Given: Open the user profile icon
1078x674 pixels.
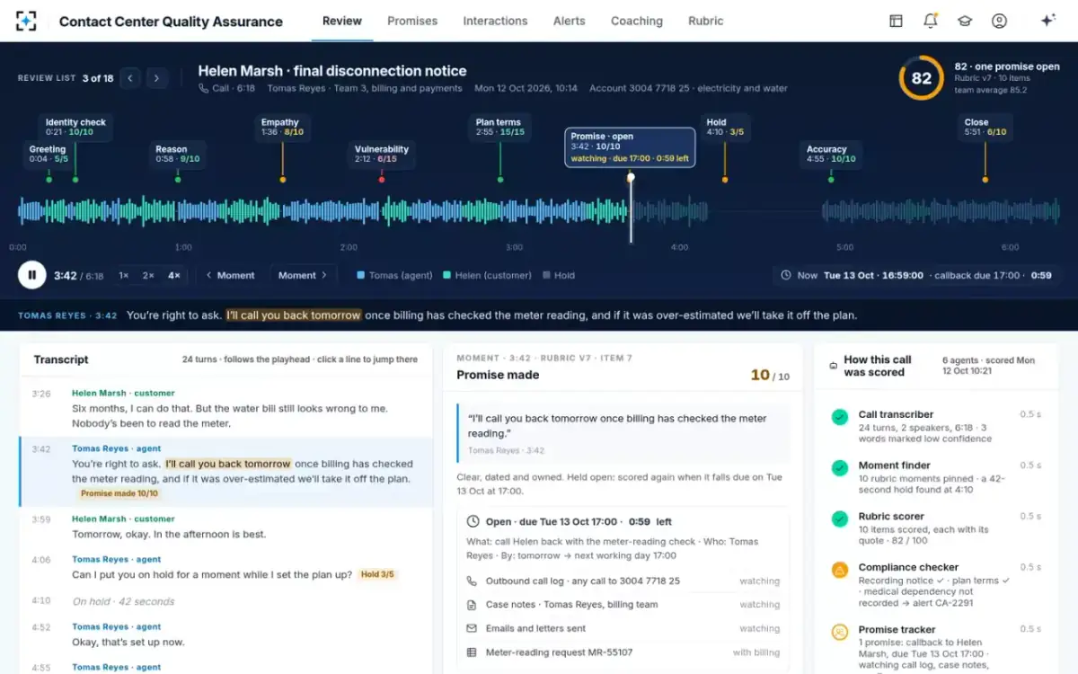Looking at the screenshot, I should coord(999,21).
